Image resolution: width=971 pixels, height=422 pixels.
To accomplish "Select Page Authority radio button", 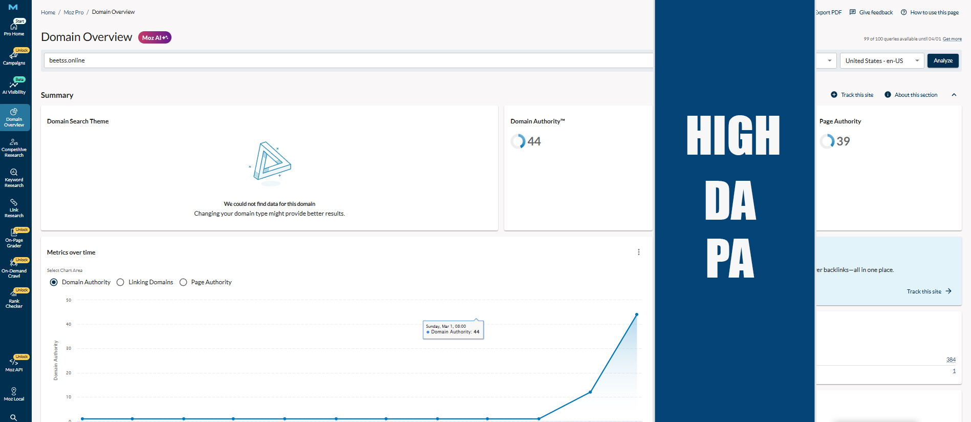I will [183, 282].
